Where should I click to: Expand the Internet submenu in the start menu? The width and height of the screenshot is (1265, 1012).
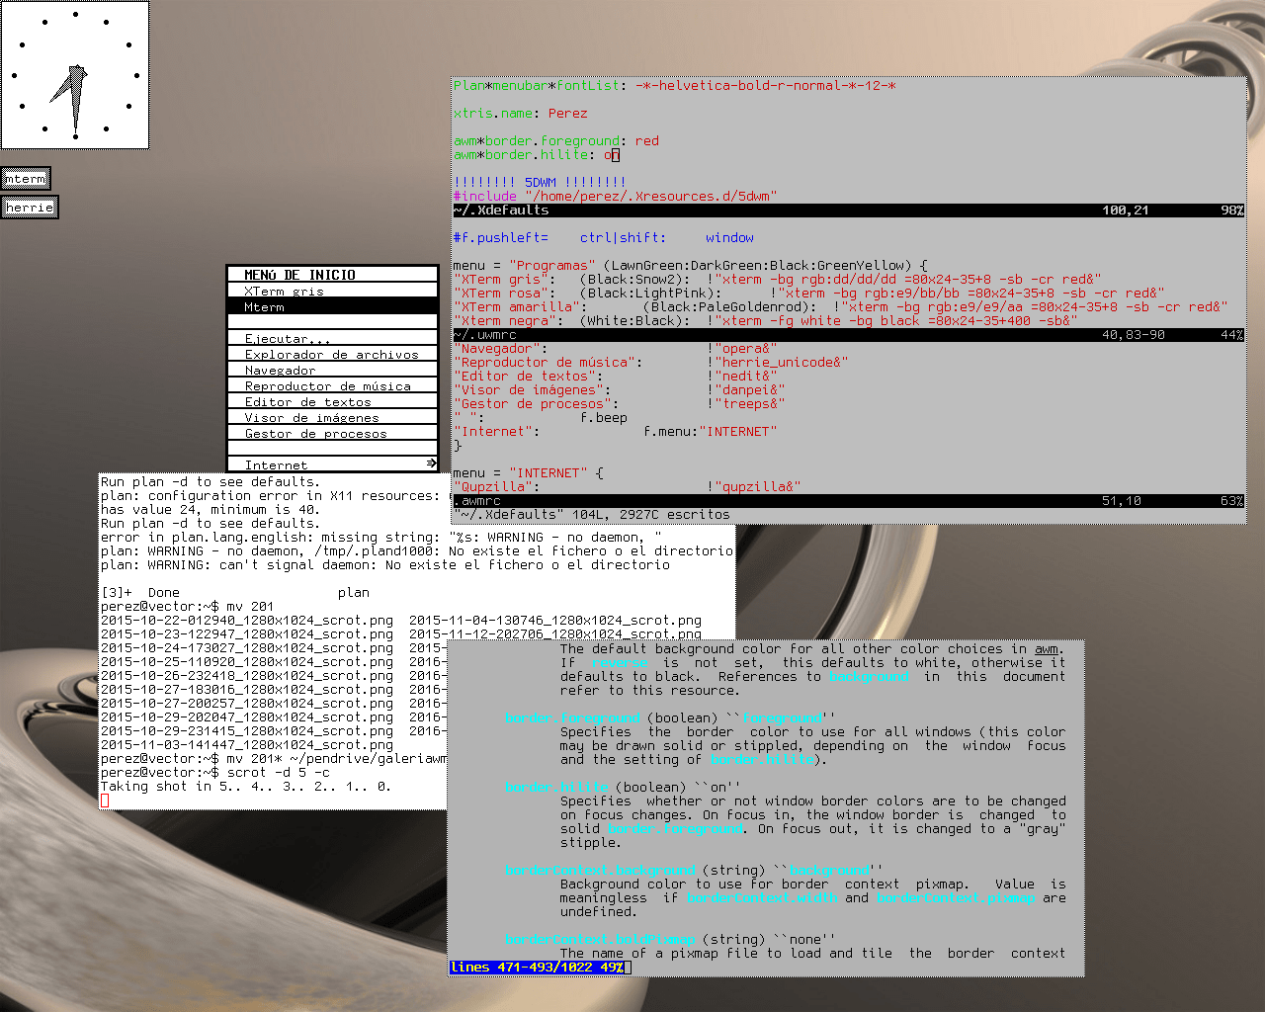[332, 464]
